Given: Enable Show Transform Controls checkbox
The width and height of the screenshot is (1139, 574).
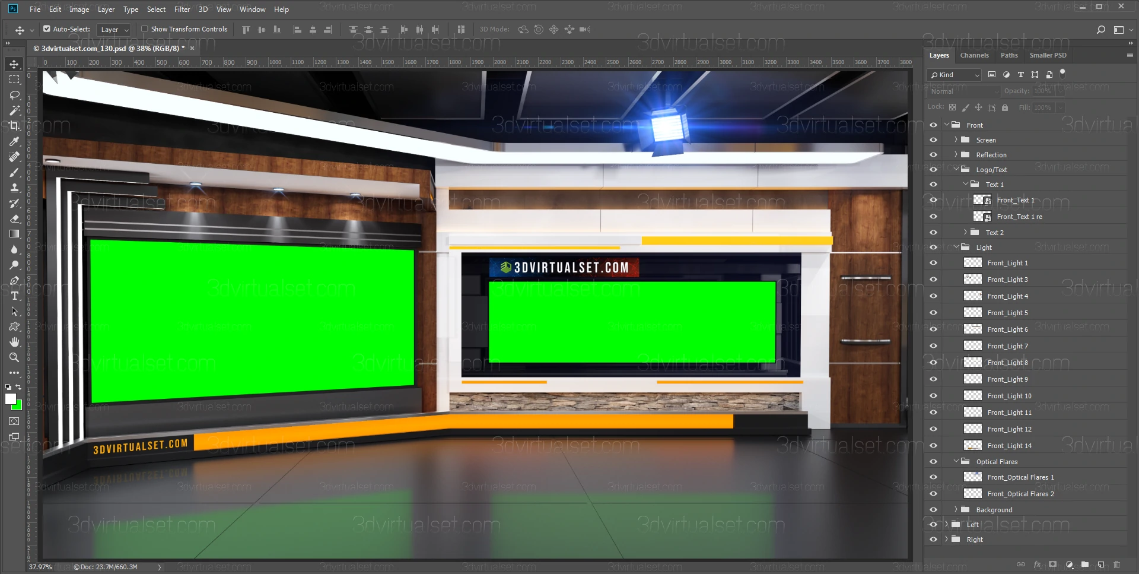Looking at the screenshot, I should (x=144, y=28).
